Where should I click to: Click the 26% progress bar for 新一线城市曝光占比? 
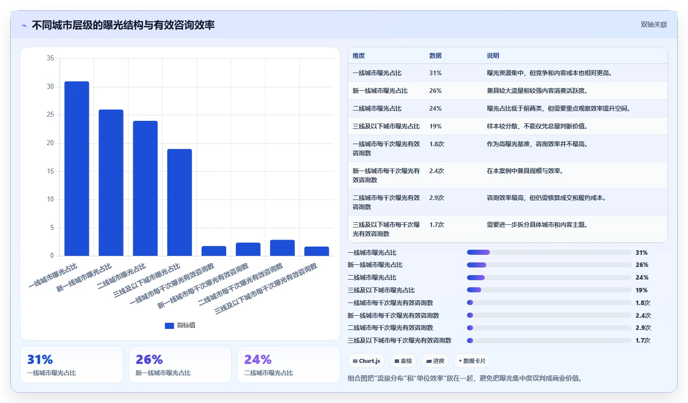[549, 265]
